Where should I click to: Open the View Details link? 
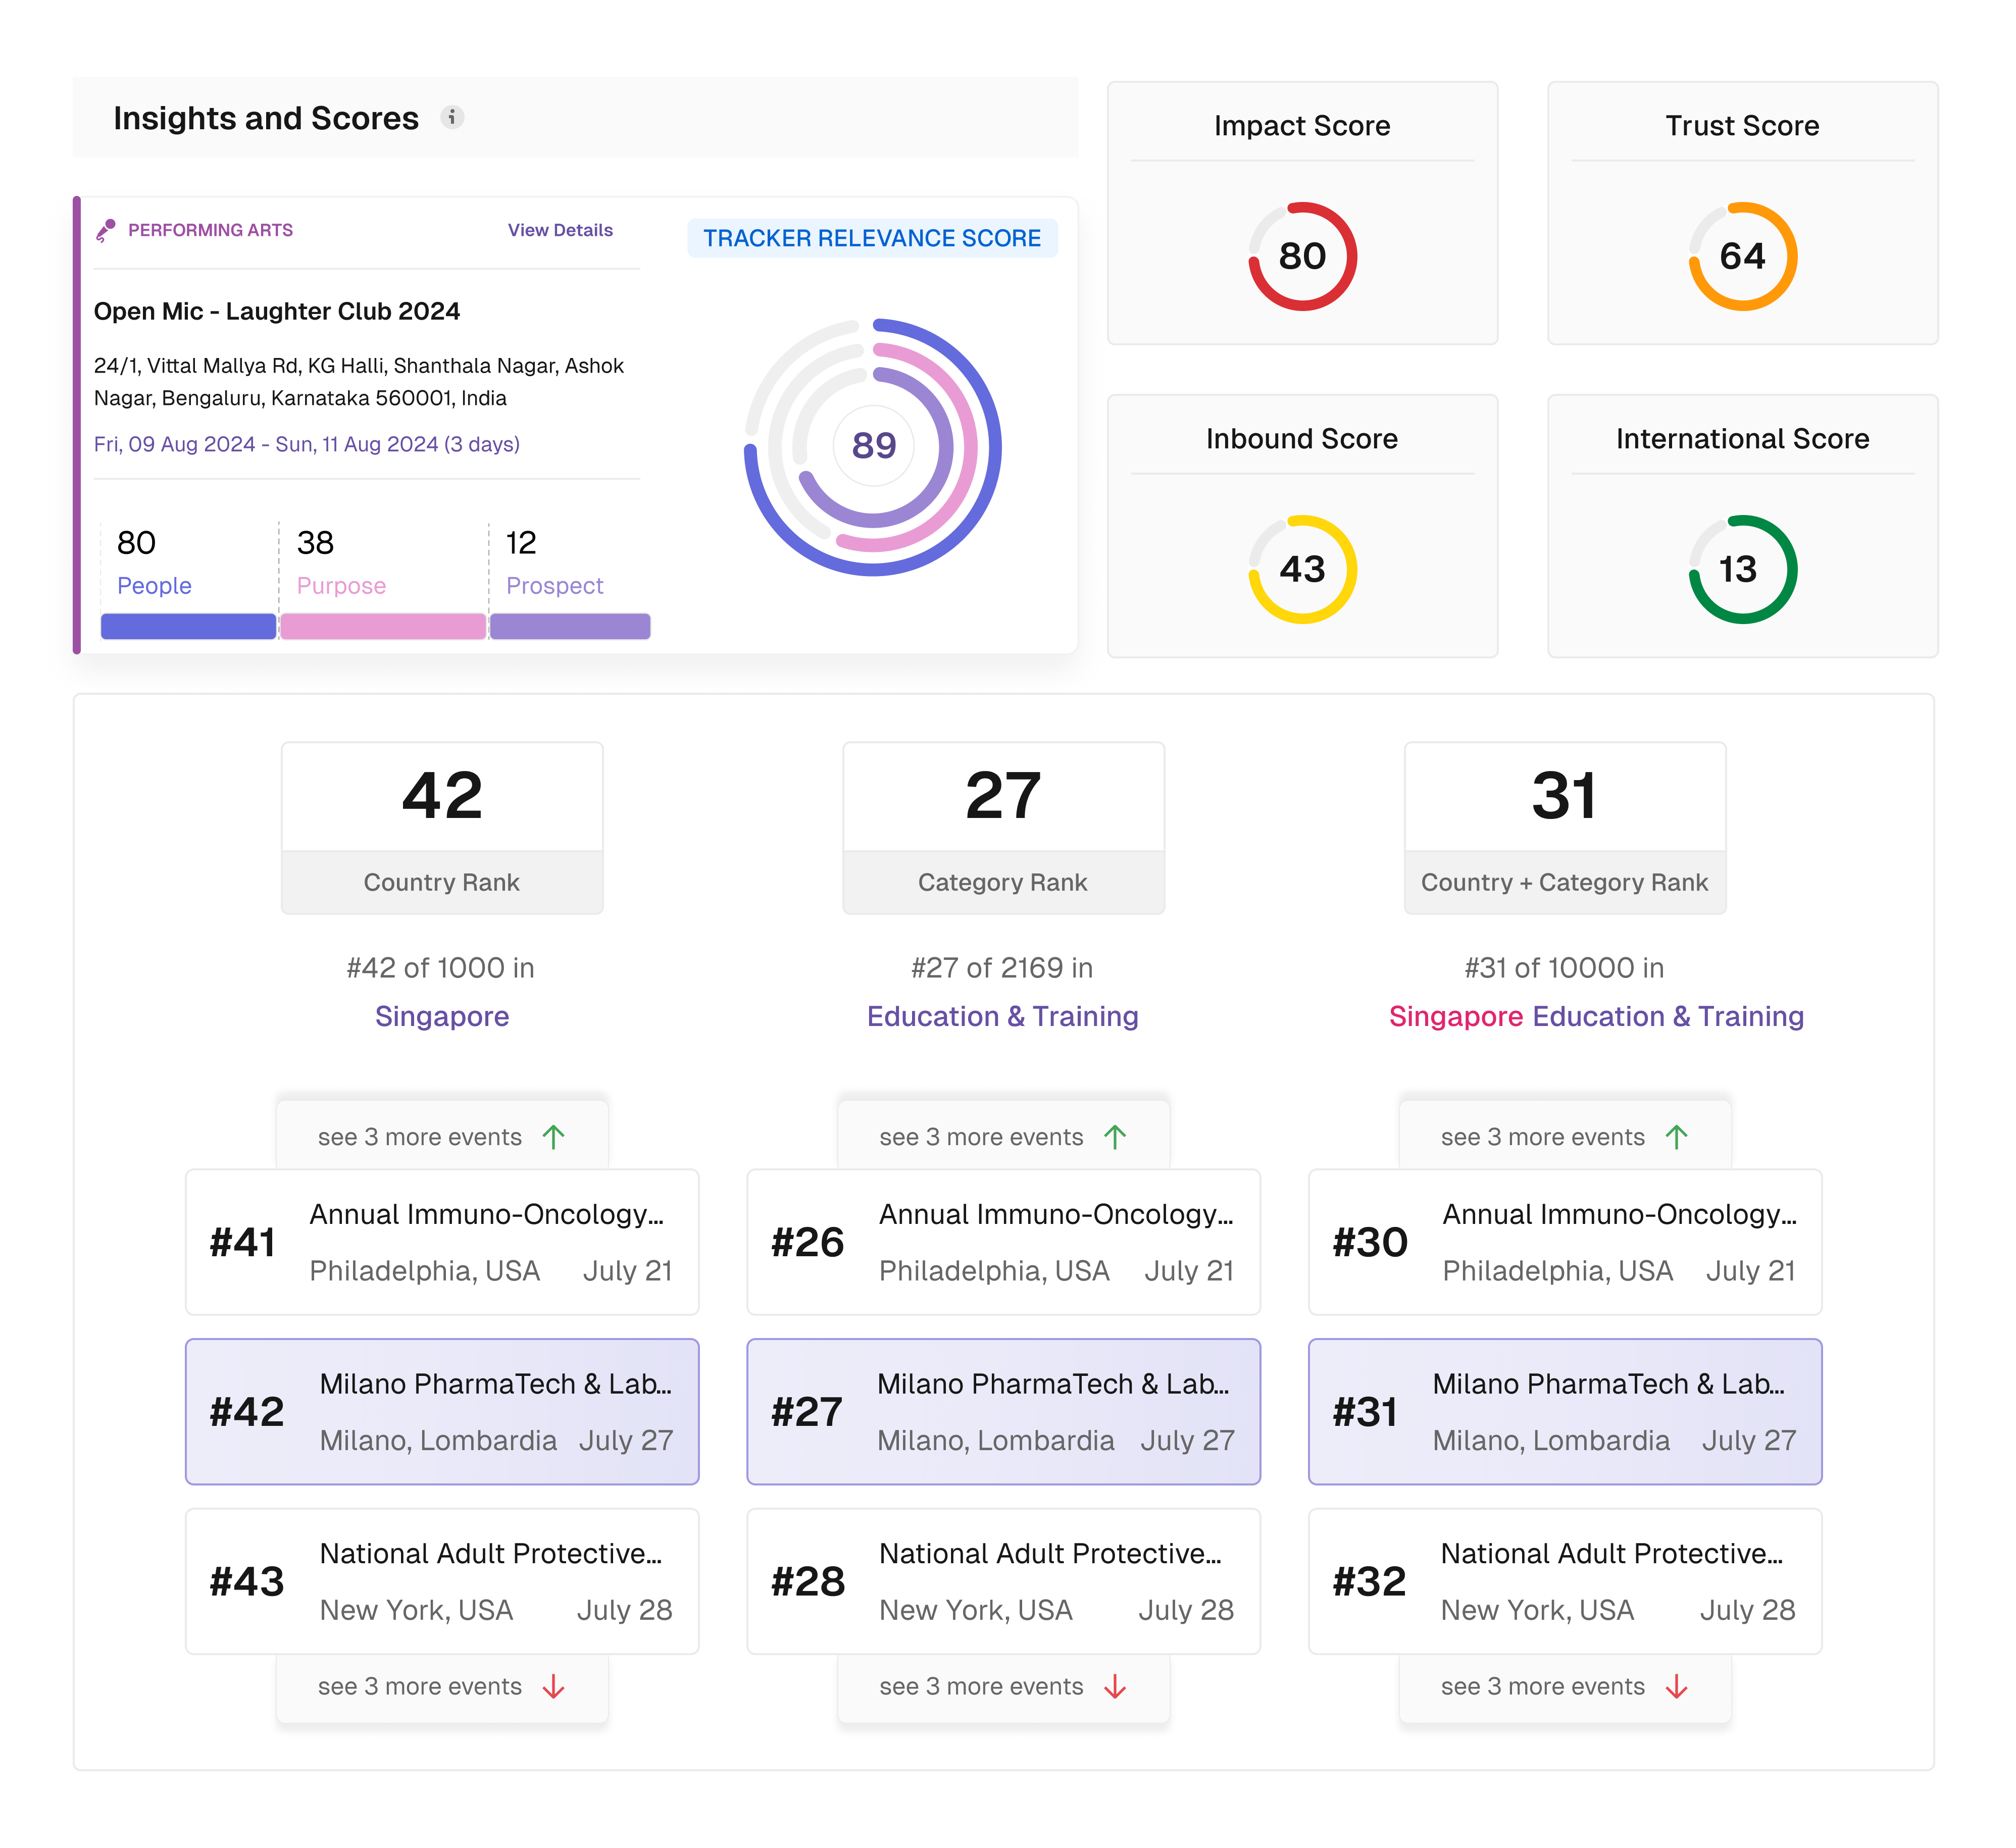pos(560,230)
